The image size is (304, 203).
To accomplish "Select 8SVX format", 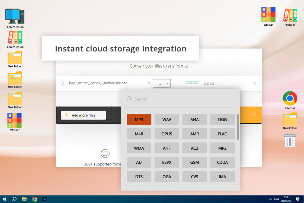I will click(167, 162).
